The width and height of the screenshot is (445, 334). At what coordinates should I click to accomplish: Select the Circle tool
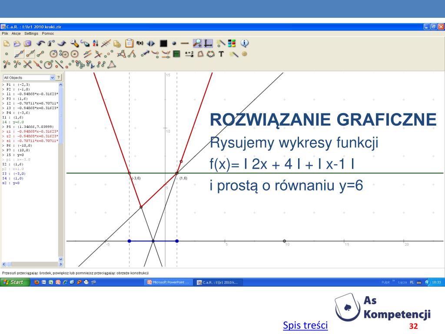click(53, 54)
